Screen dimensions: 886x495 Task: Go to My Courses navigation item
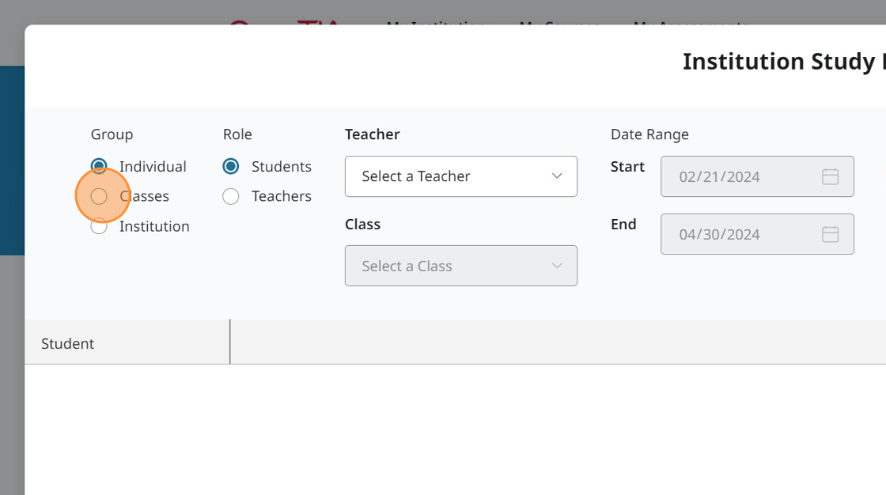click(x=558, y=21)
